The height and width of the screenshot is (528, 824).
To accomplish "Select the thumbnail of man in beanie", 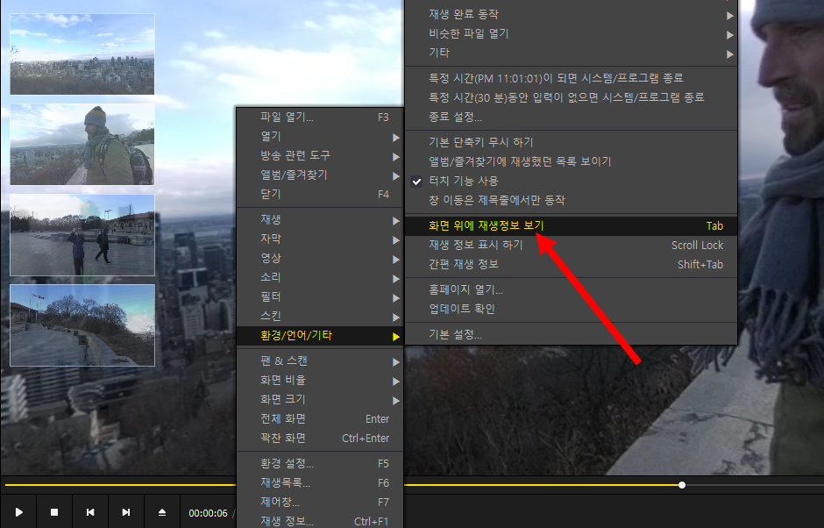I will (x=82, y=145).
